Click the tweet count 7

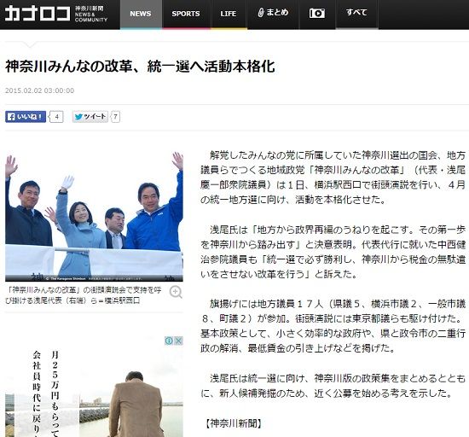click(x=115, y=117)
